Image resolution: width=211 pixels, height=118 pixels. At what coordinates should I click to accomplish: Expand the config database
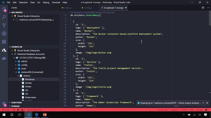coord(16,65)
